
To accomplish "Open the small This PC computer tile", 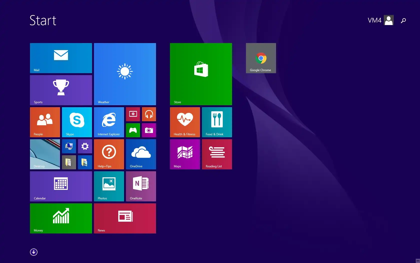I will coord(69,146).
